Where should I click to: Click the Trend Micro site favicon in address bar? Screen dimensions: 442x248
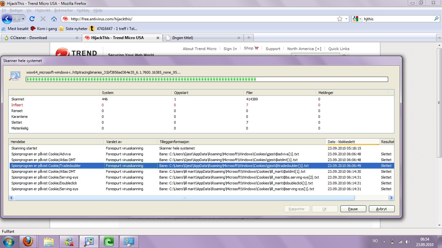(x=65, y=19)
